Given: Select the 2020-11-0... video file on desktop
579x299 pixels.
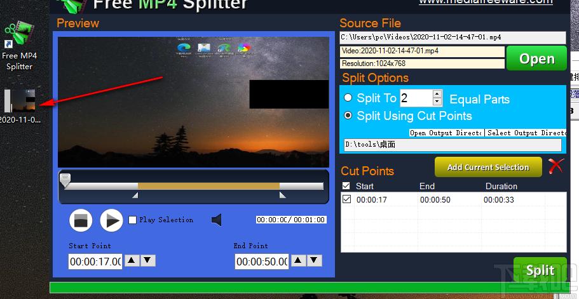Looking at the screenshot, I should pyautogui.click(x=20, y=106).
